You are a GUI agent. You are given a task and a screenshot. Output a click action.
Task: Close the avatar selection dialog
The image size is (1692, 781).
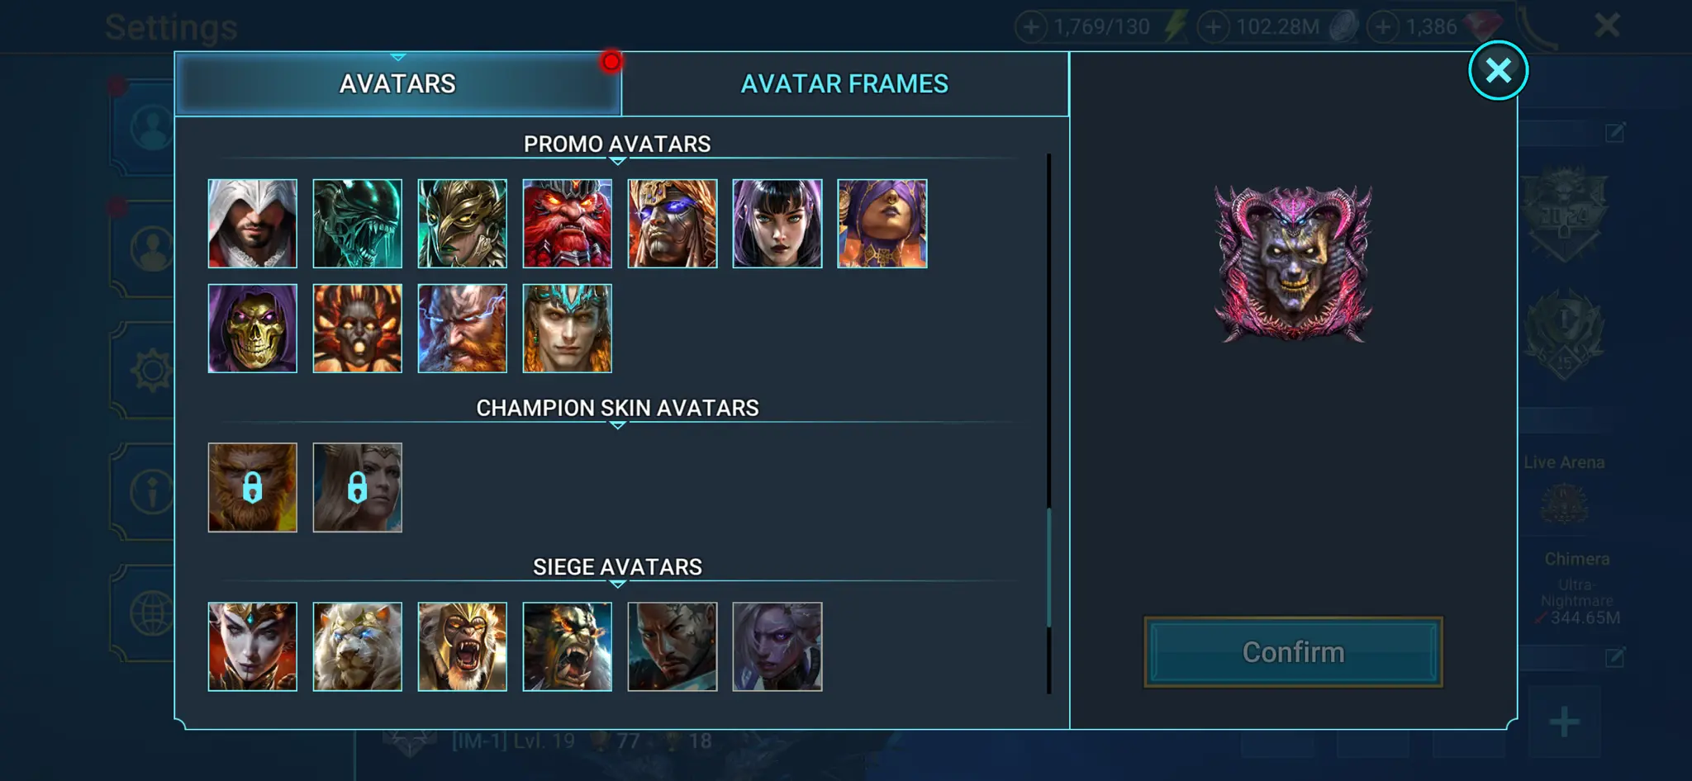pyautogui.click(x=1498, y=70)
